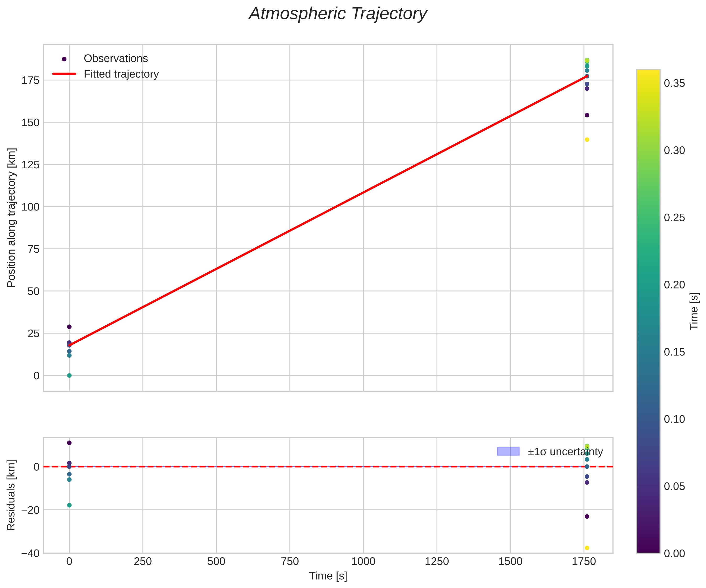
Task: Click the yellow observation point near 140 km
Action: 587,140
